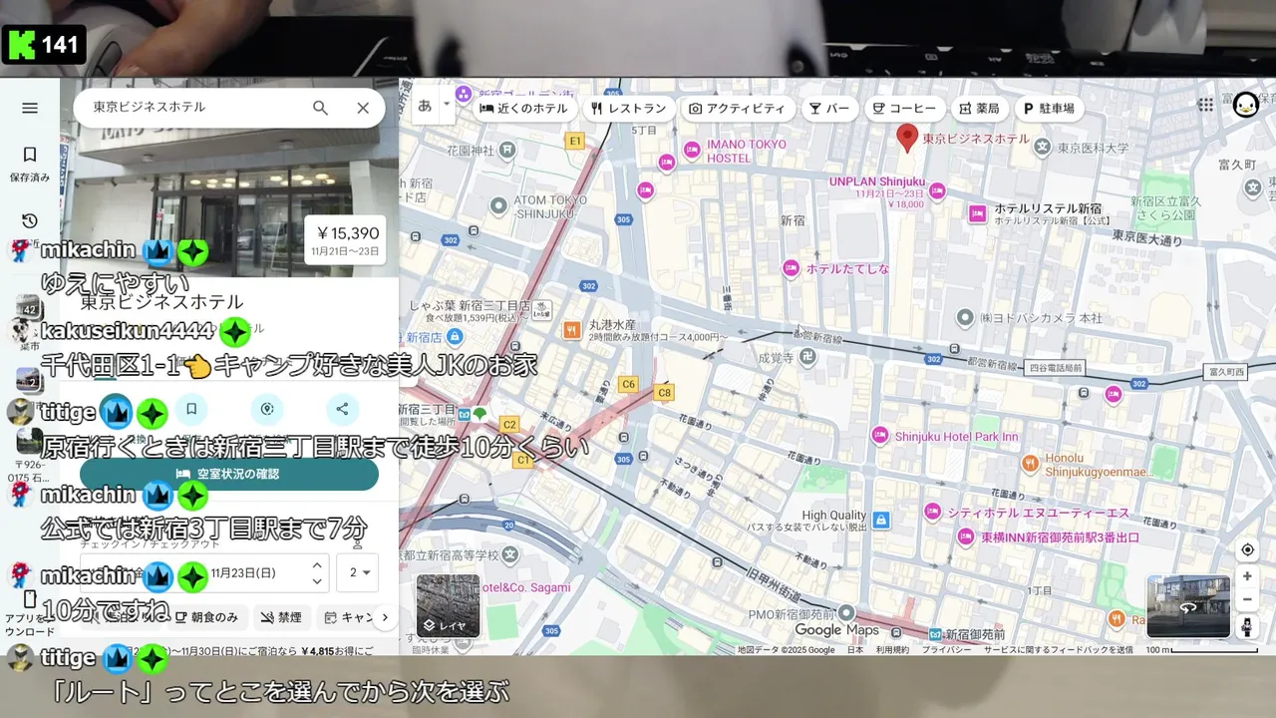Viewport: 1276px width, 718px height.
Task: Center the map on my location
Action: (x=1247, y=550)
